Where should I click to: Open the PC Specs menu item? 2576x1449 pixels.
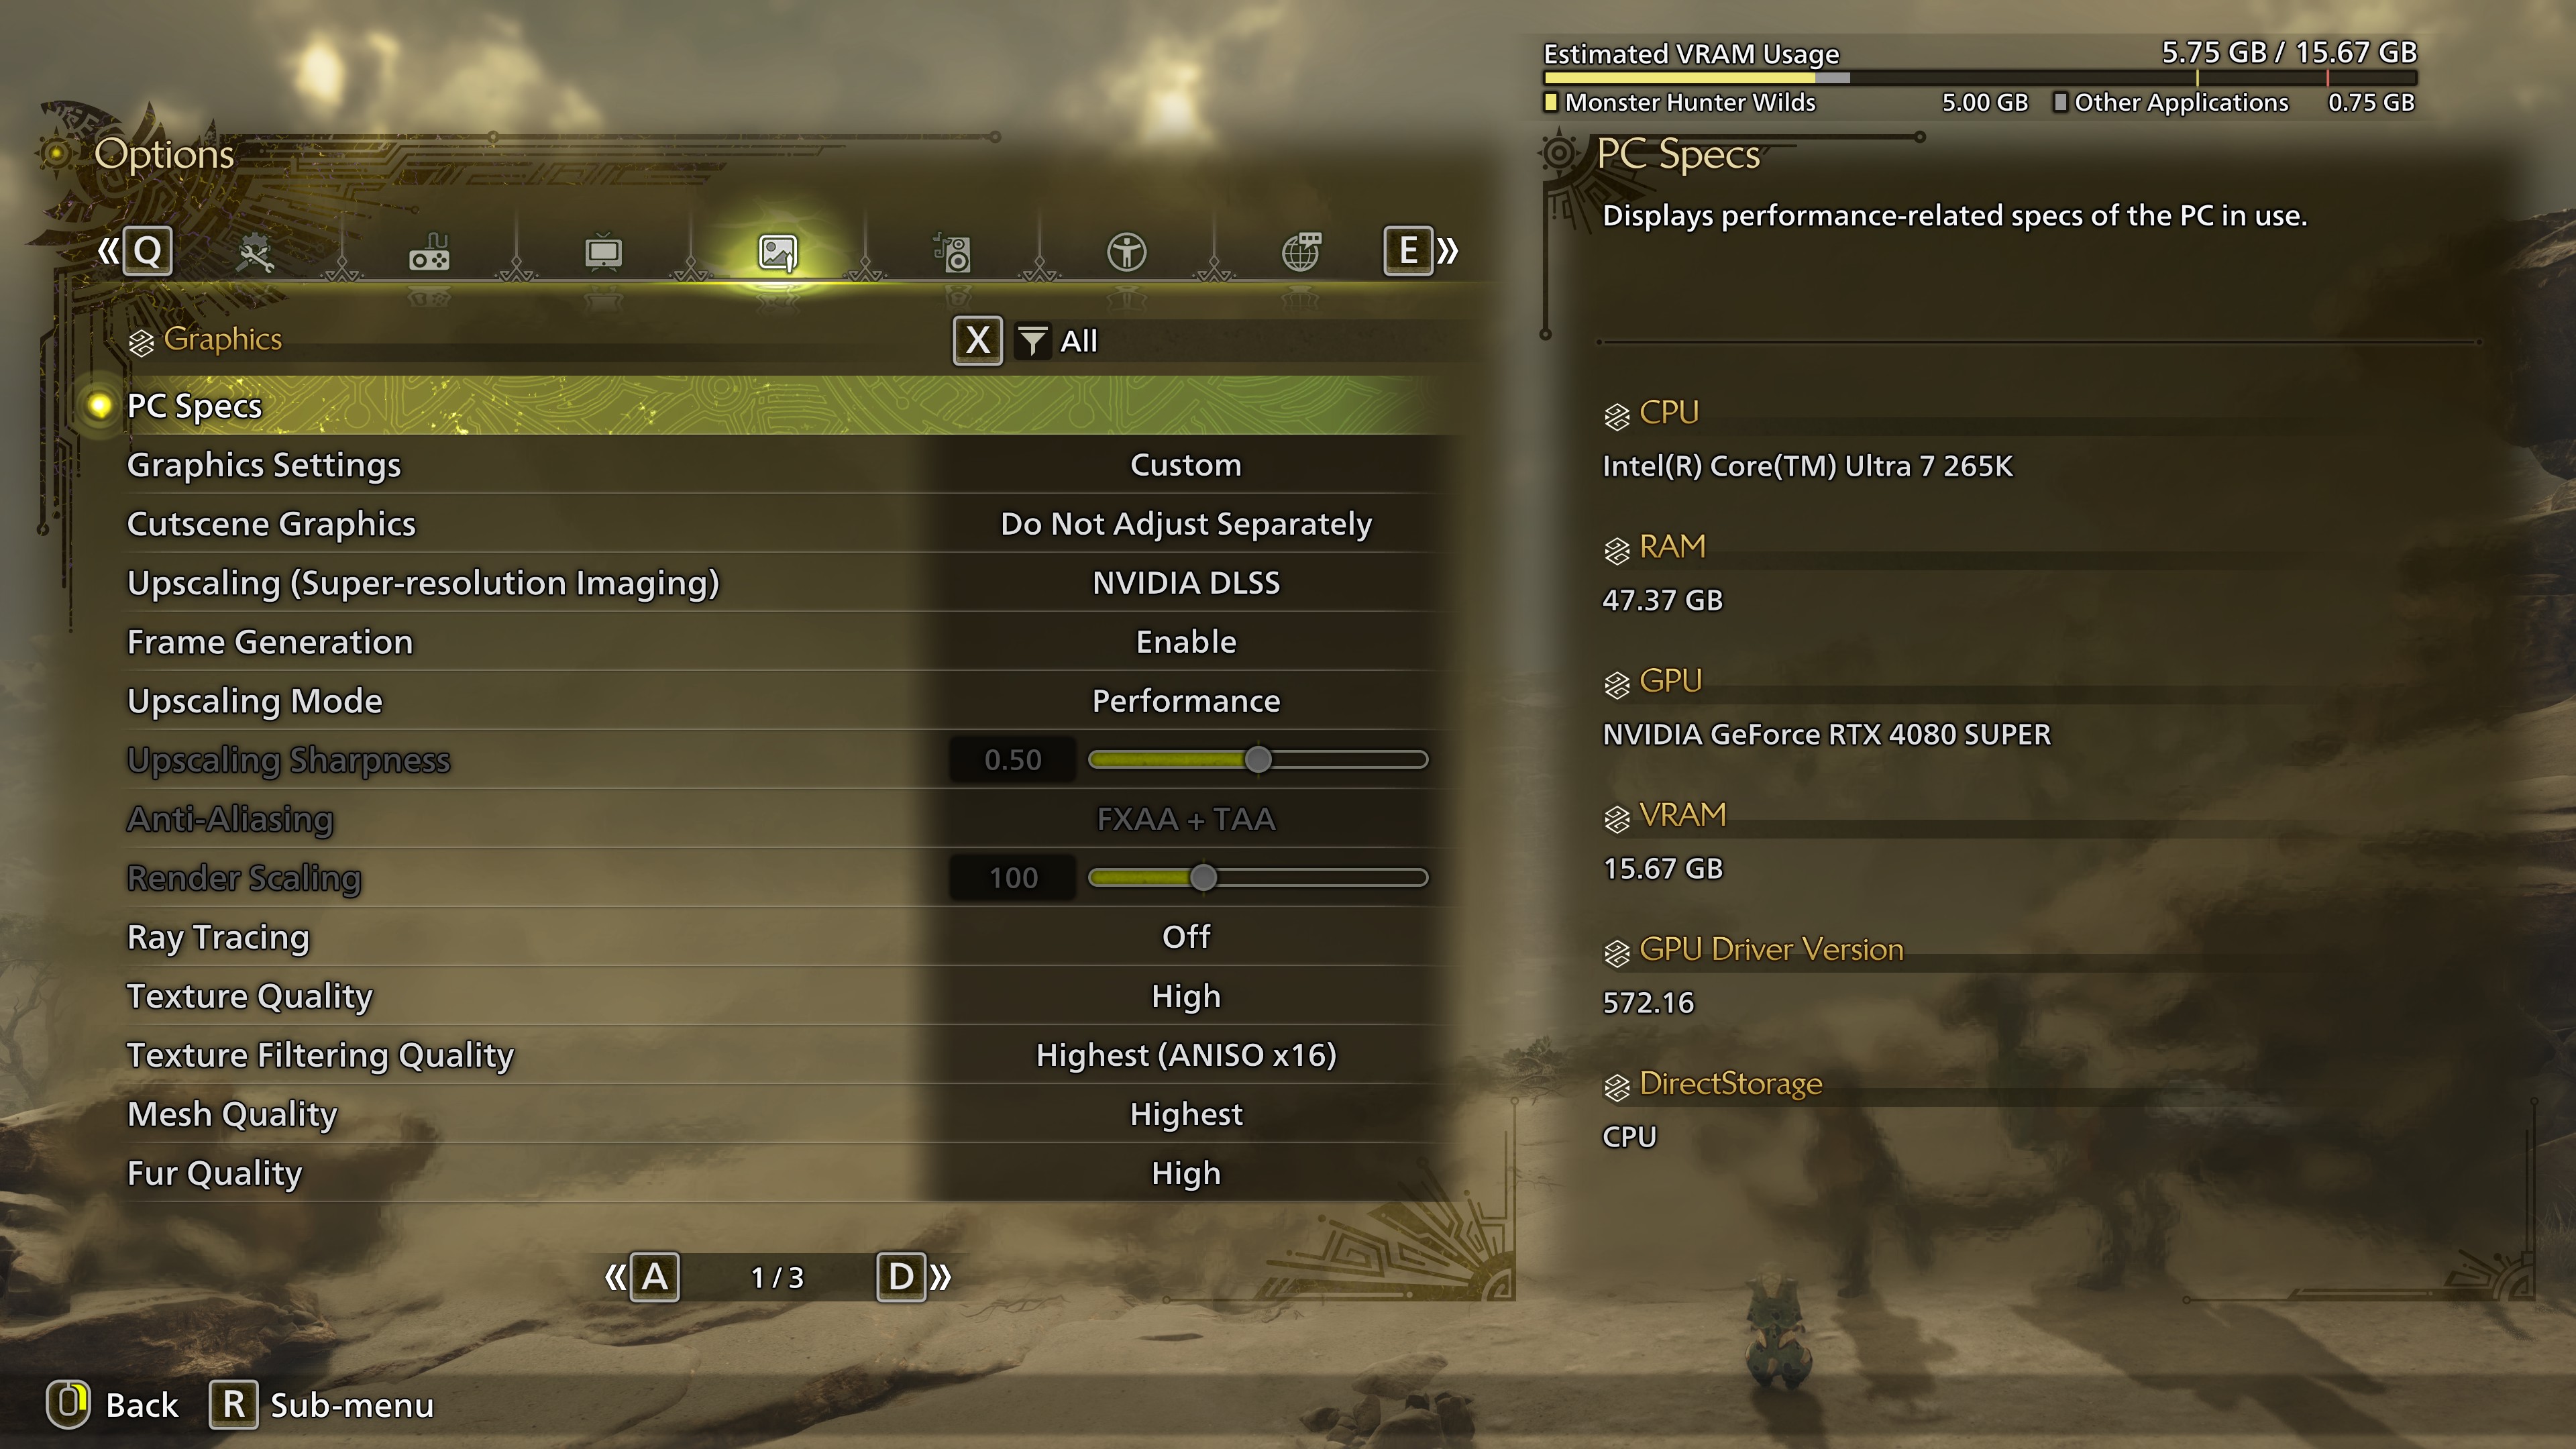(x=195, y=405)
